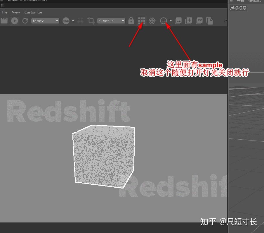Select the region render crop tool

tap(91, 21)
